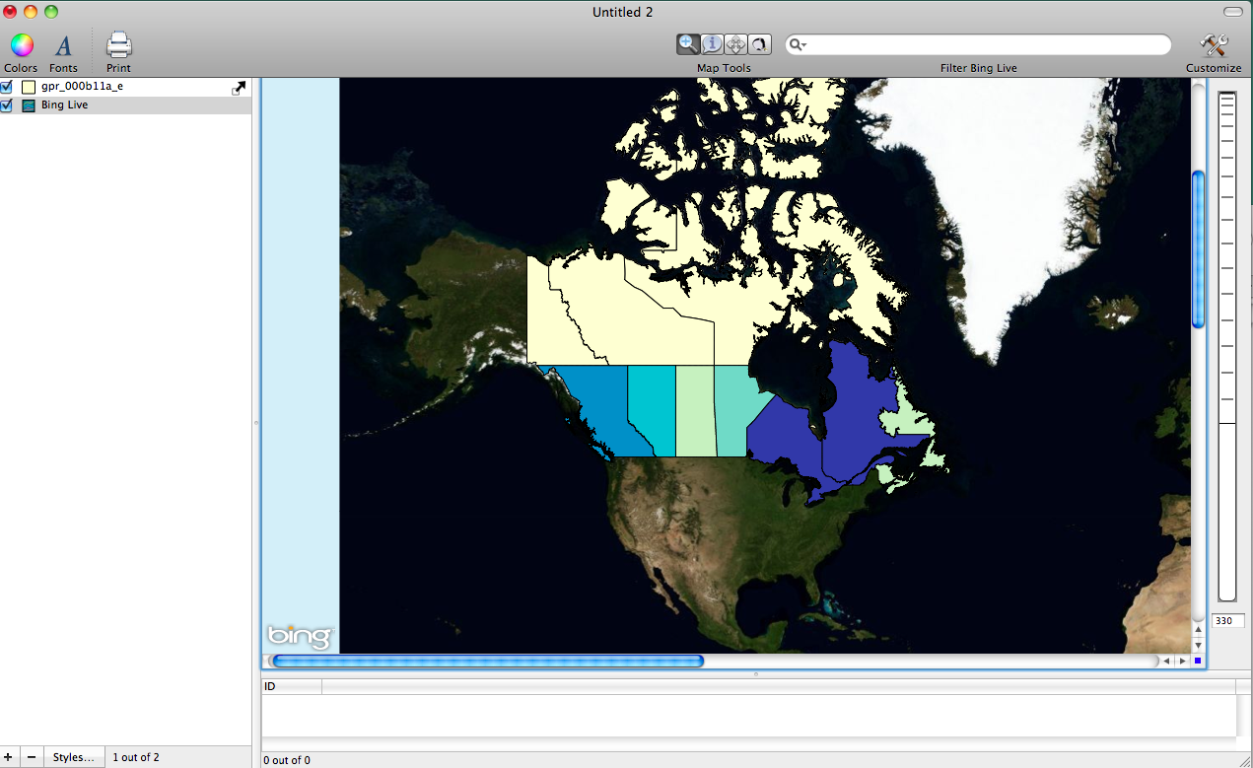The width and height of the screenshot is (1253, 768).
Task: Add a new layer with plus button
Action: [8, 757]
